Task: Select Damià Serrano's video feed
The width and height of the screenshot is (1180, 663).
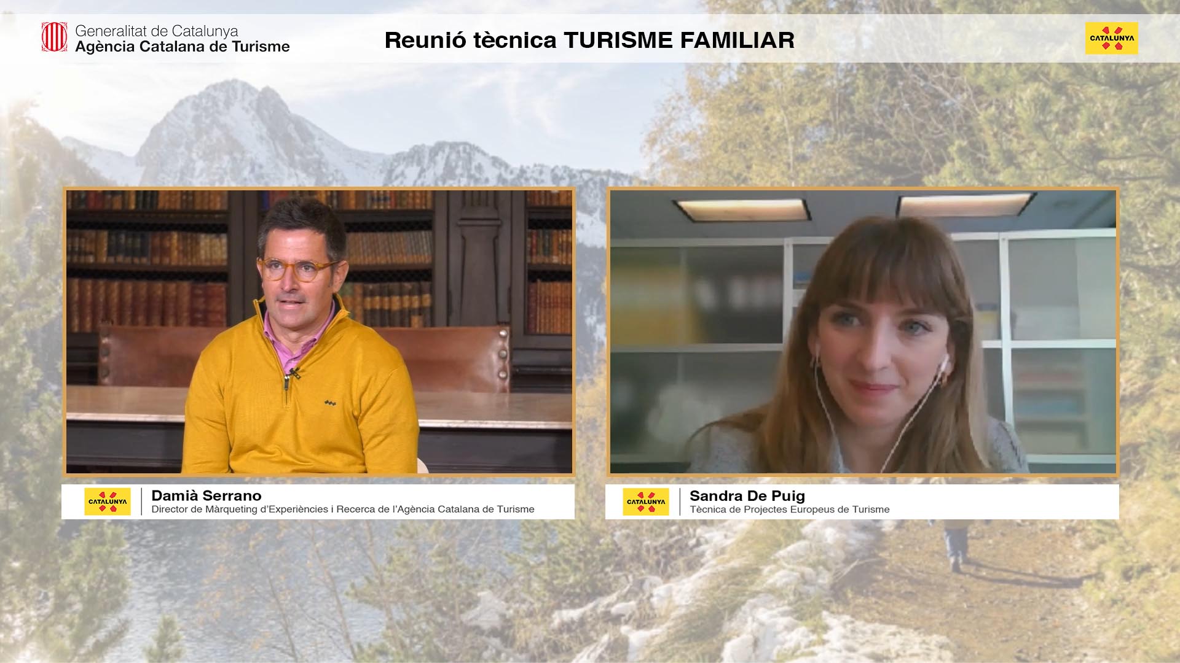Action: [318, 331]
